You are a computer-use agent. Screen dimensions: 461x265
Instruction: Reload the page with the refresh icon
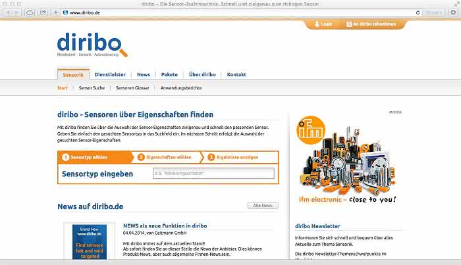(418, 12)
